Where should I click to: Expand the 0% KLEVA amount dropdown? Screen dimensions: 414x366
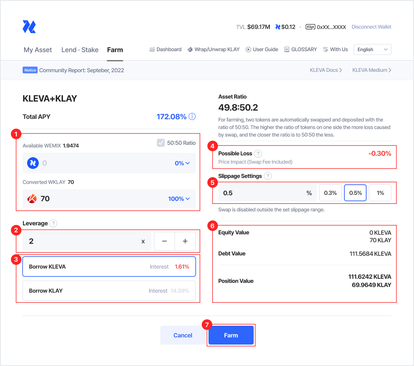coord(183,163)
